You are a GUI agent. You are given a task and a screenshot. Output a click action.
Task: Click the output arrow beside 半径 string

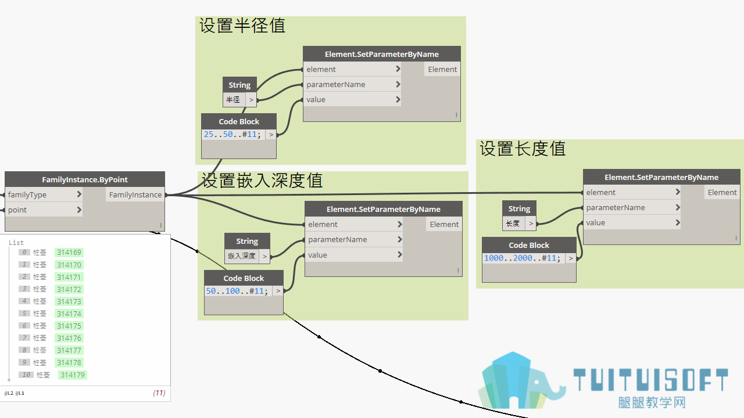point(251,100)
